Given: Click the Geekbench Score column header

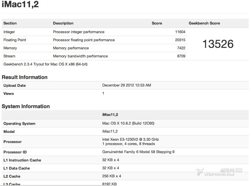Looking at the screenshot, I should [x=204, y=23].
